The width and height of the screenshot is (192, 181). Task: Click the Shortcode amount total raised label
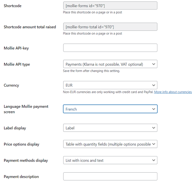point(30,27)
